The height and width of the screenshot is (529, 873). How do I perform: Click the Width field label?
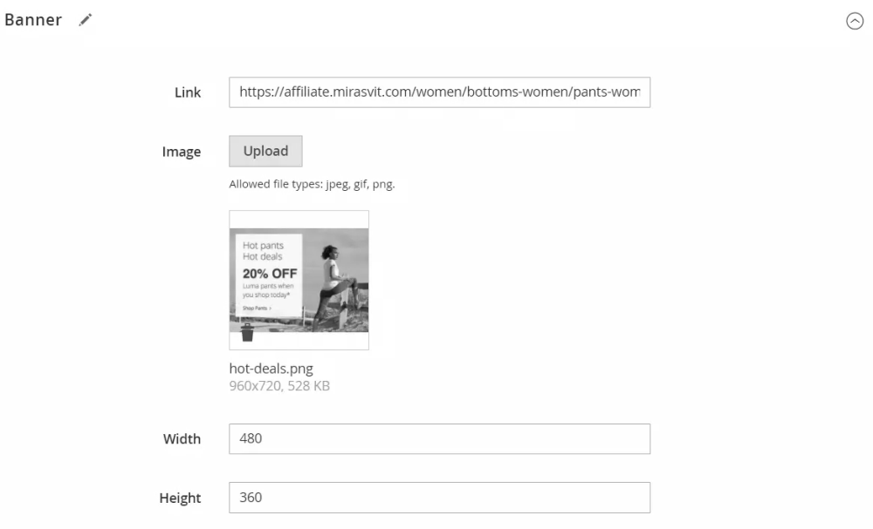click(182, 439)
